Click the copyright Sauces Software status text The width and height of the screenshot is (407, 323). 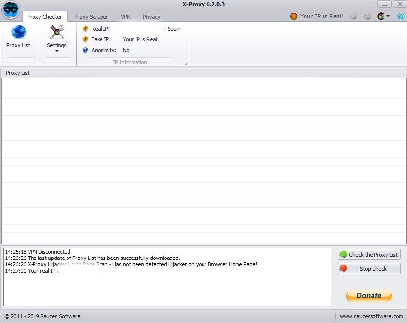click(42, 316)
